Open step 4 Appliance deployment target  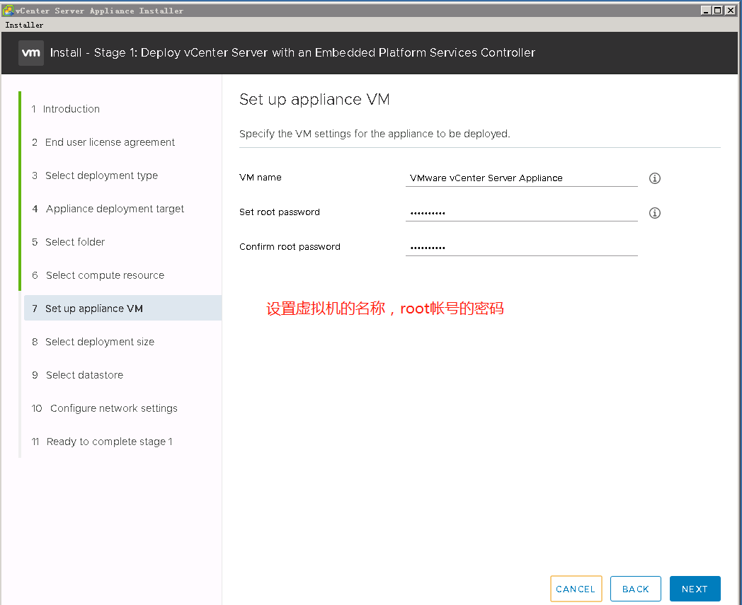[x=108, y=209]
